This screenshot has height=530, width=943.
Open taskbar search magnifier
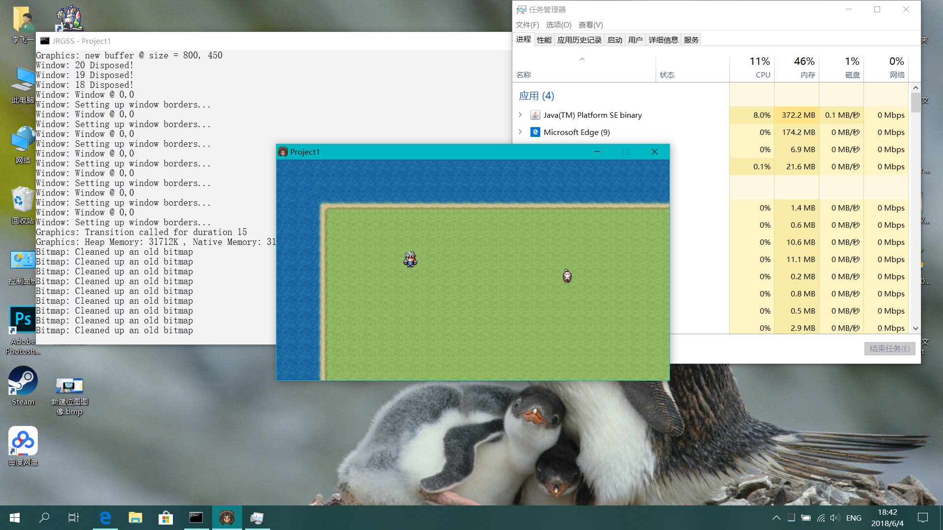(x=44, y=518)
